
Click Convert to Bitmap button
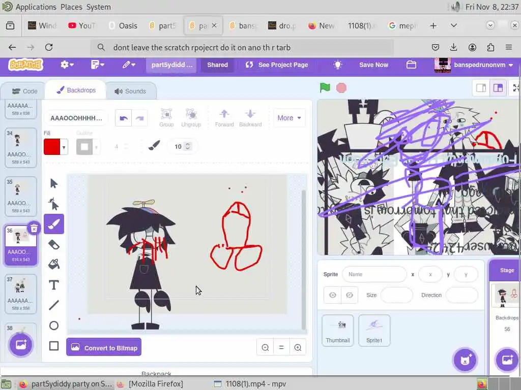104,347
